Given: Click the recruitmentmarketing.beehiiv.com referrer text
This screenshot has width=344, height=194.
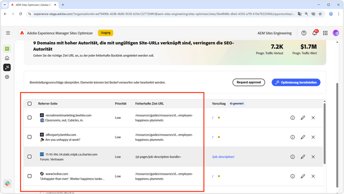Looking at the screenshot, I should 68,115.
